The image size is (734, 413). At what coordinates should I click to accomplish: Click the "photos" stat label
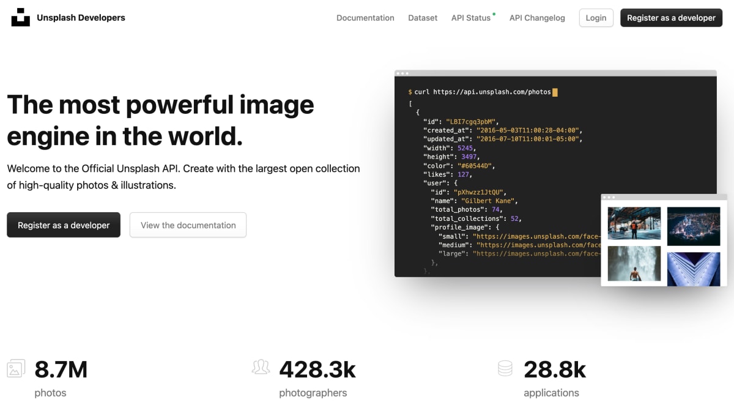point(50,393)
